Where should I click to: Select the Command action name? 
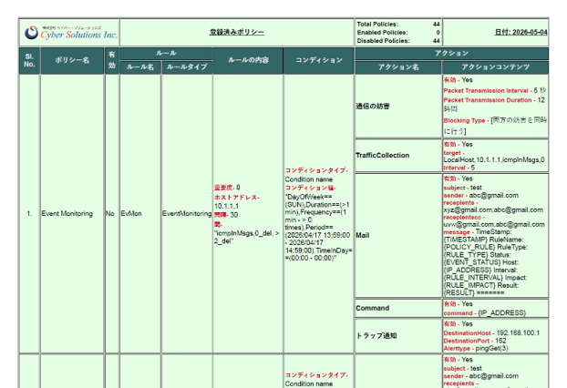373,308
